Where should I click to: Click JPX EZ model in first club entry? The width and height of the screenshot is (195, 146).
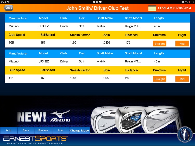(44, 26)
